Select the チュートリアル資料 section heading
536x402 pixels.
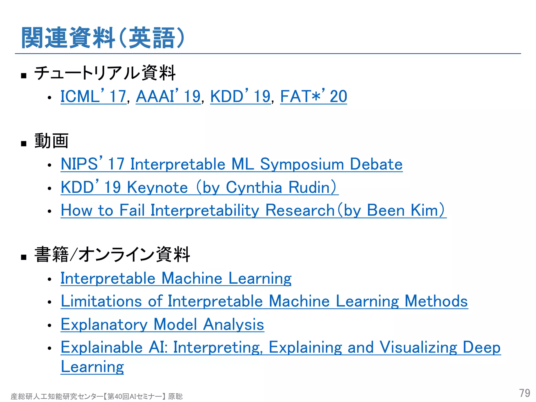click(105, 73)
